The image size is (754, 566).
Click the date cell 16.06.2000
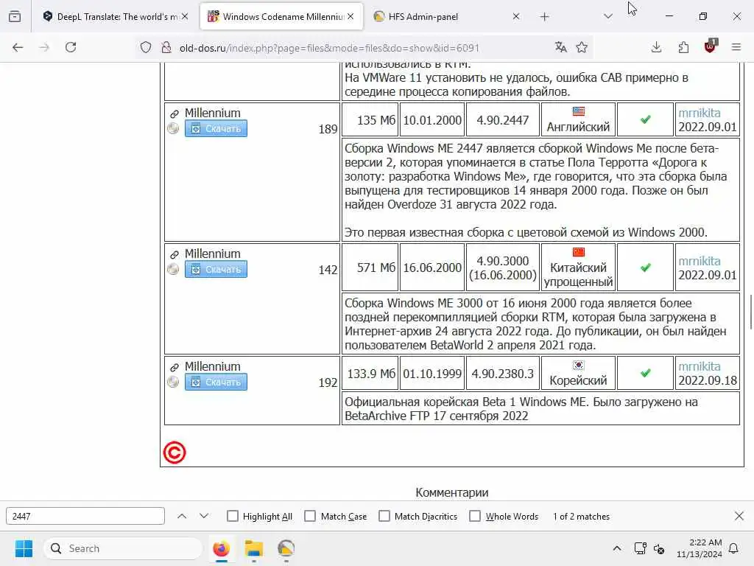[431, 268]
